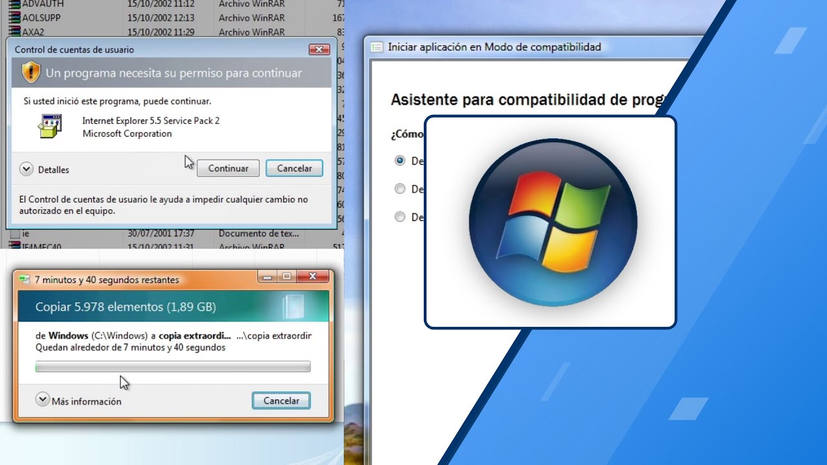Select the third radio option in compatibility wizard
This screenshot has height=465, width=827.
tap(400, 217)
